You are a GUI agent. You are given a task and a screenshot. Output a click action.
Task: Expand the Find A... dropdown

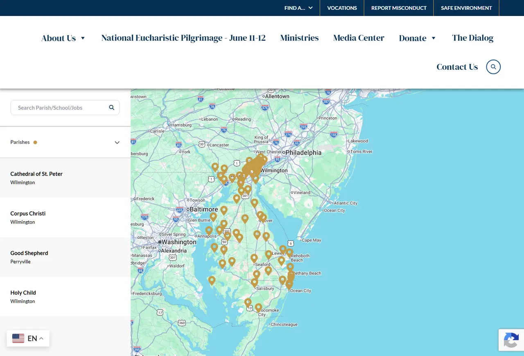pos(298,8)
